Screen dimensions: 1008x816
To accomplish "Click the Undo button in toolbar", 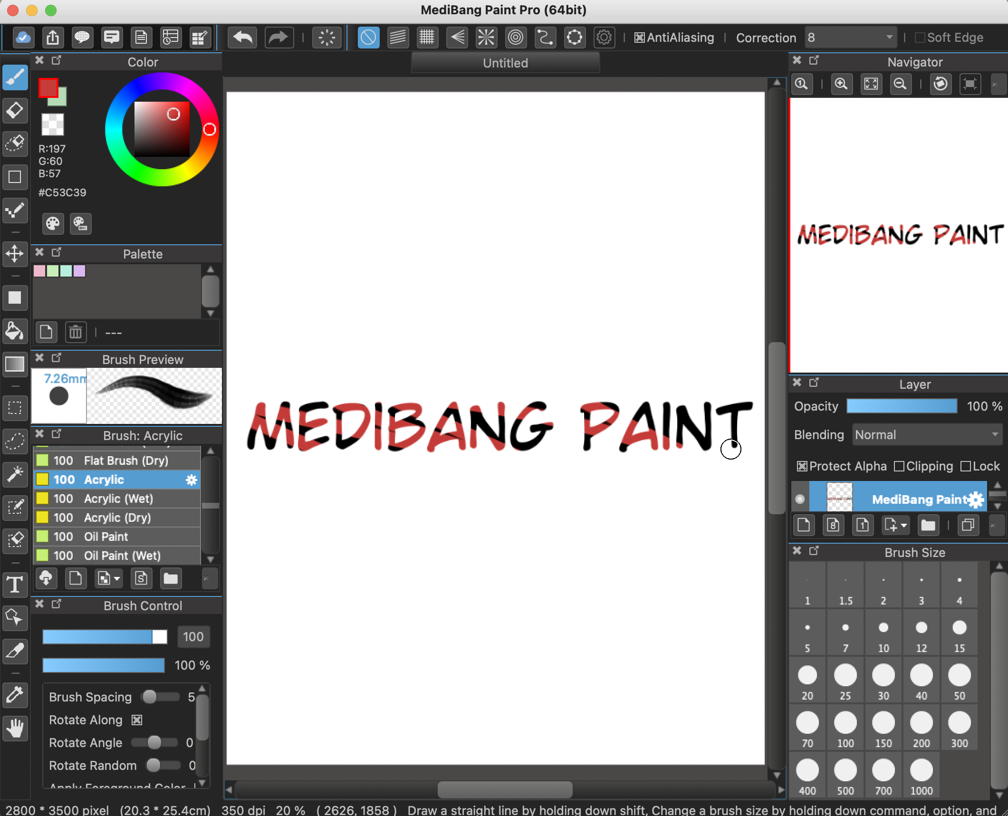I will 242,38.
